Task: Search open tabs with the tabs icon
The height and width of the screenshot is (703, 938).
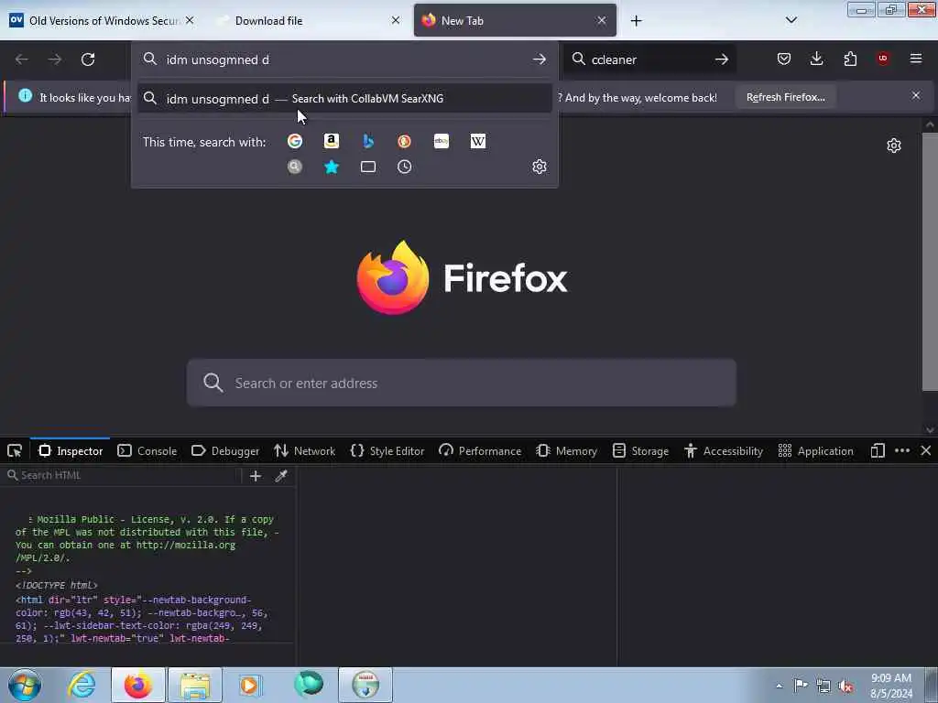Action: click(368, 167)
